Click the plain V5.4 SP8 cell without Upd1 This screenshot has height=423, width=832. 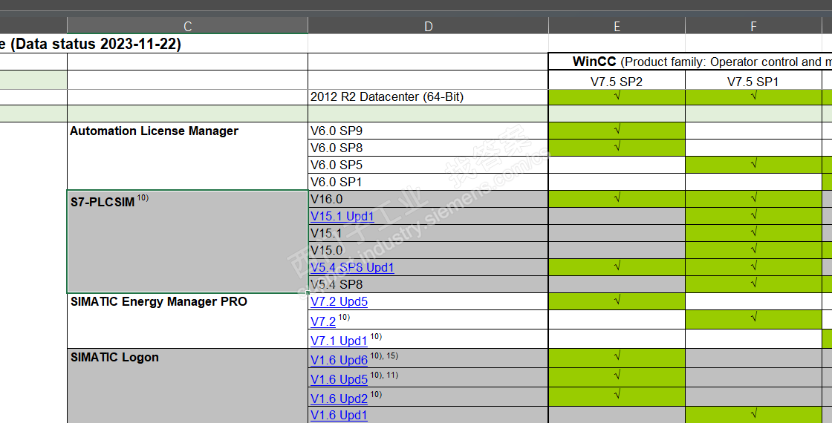(x=428, y=285)
